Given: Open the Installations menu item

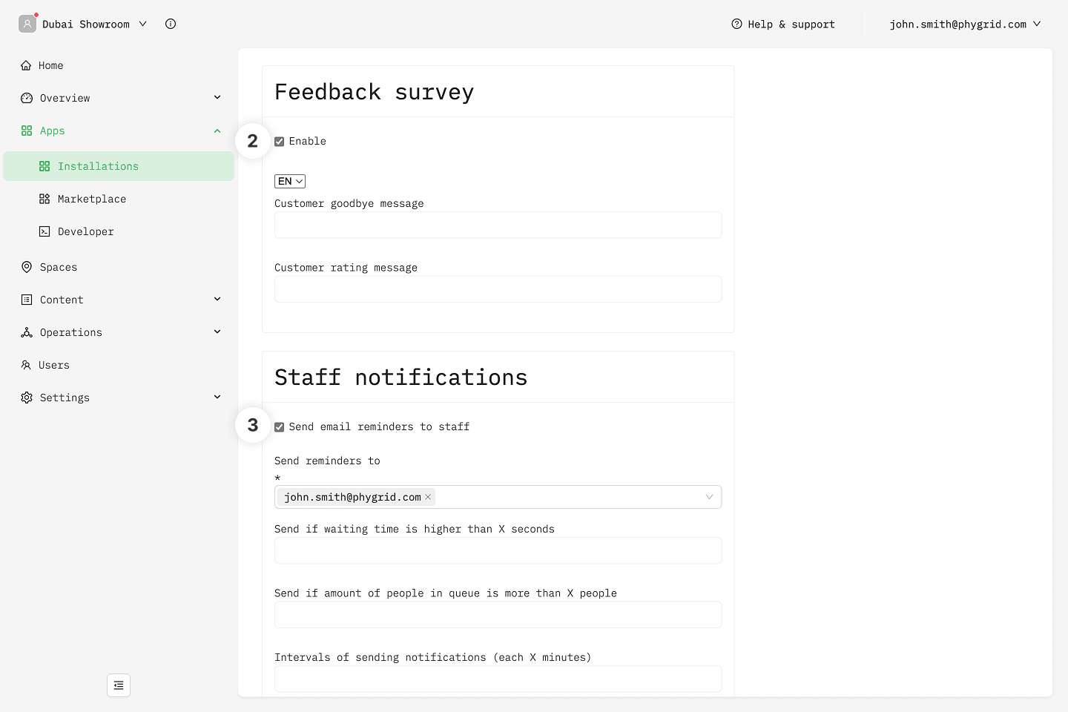Looking at the screenshot, I should coord(98,166).
